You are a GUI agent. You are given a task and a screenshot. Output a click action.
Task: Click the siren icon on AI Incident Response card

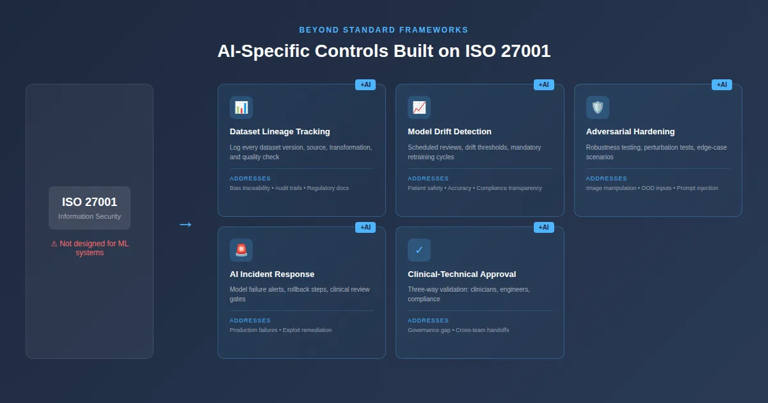(241, 250)
